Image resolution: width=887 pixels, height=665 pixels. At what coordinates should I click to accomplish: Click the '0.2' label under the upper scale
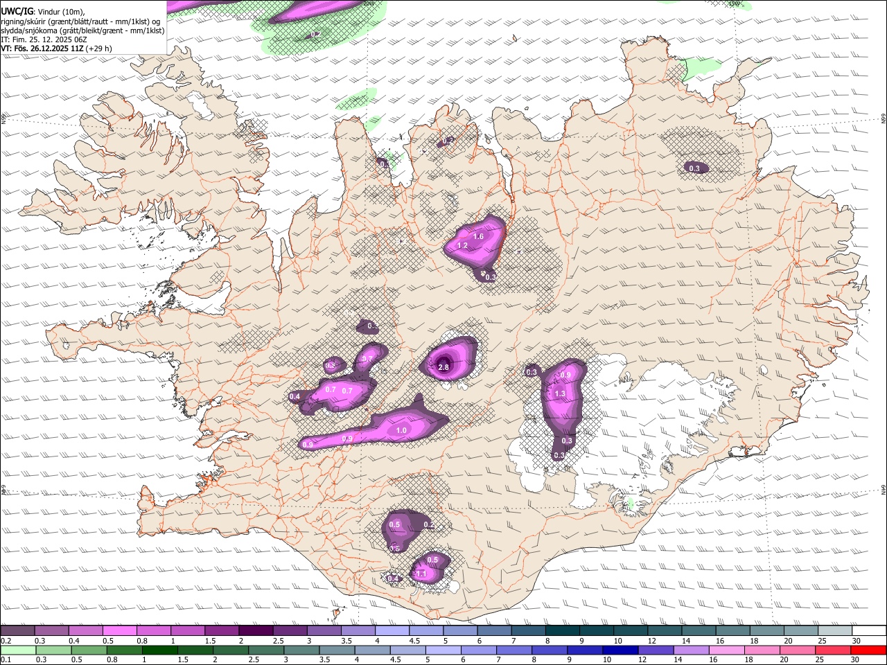(x=6, y=641)
